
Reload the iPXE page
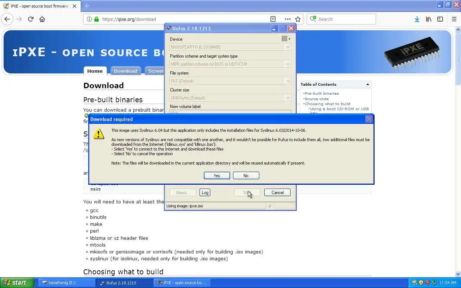click(x=31, y=19)
